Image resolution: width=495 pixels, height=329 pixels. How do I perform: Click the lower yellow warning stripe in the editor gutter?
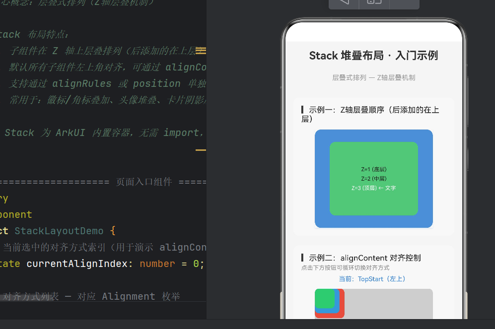pyautogui.click(x=201, y=150)
